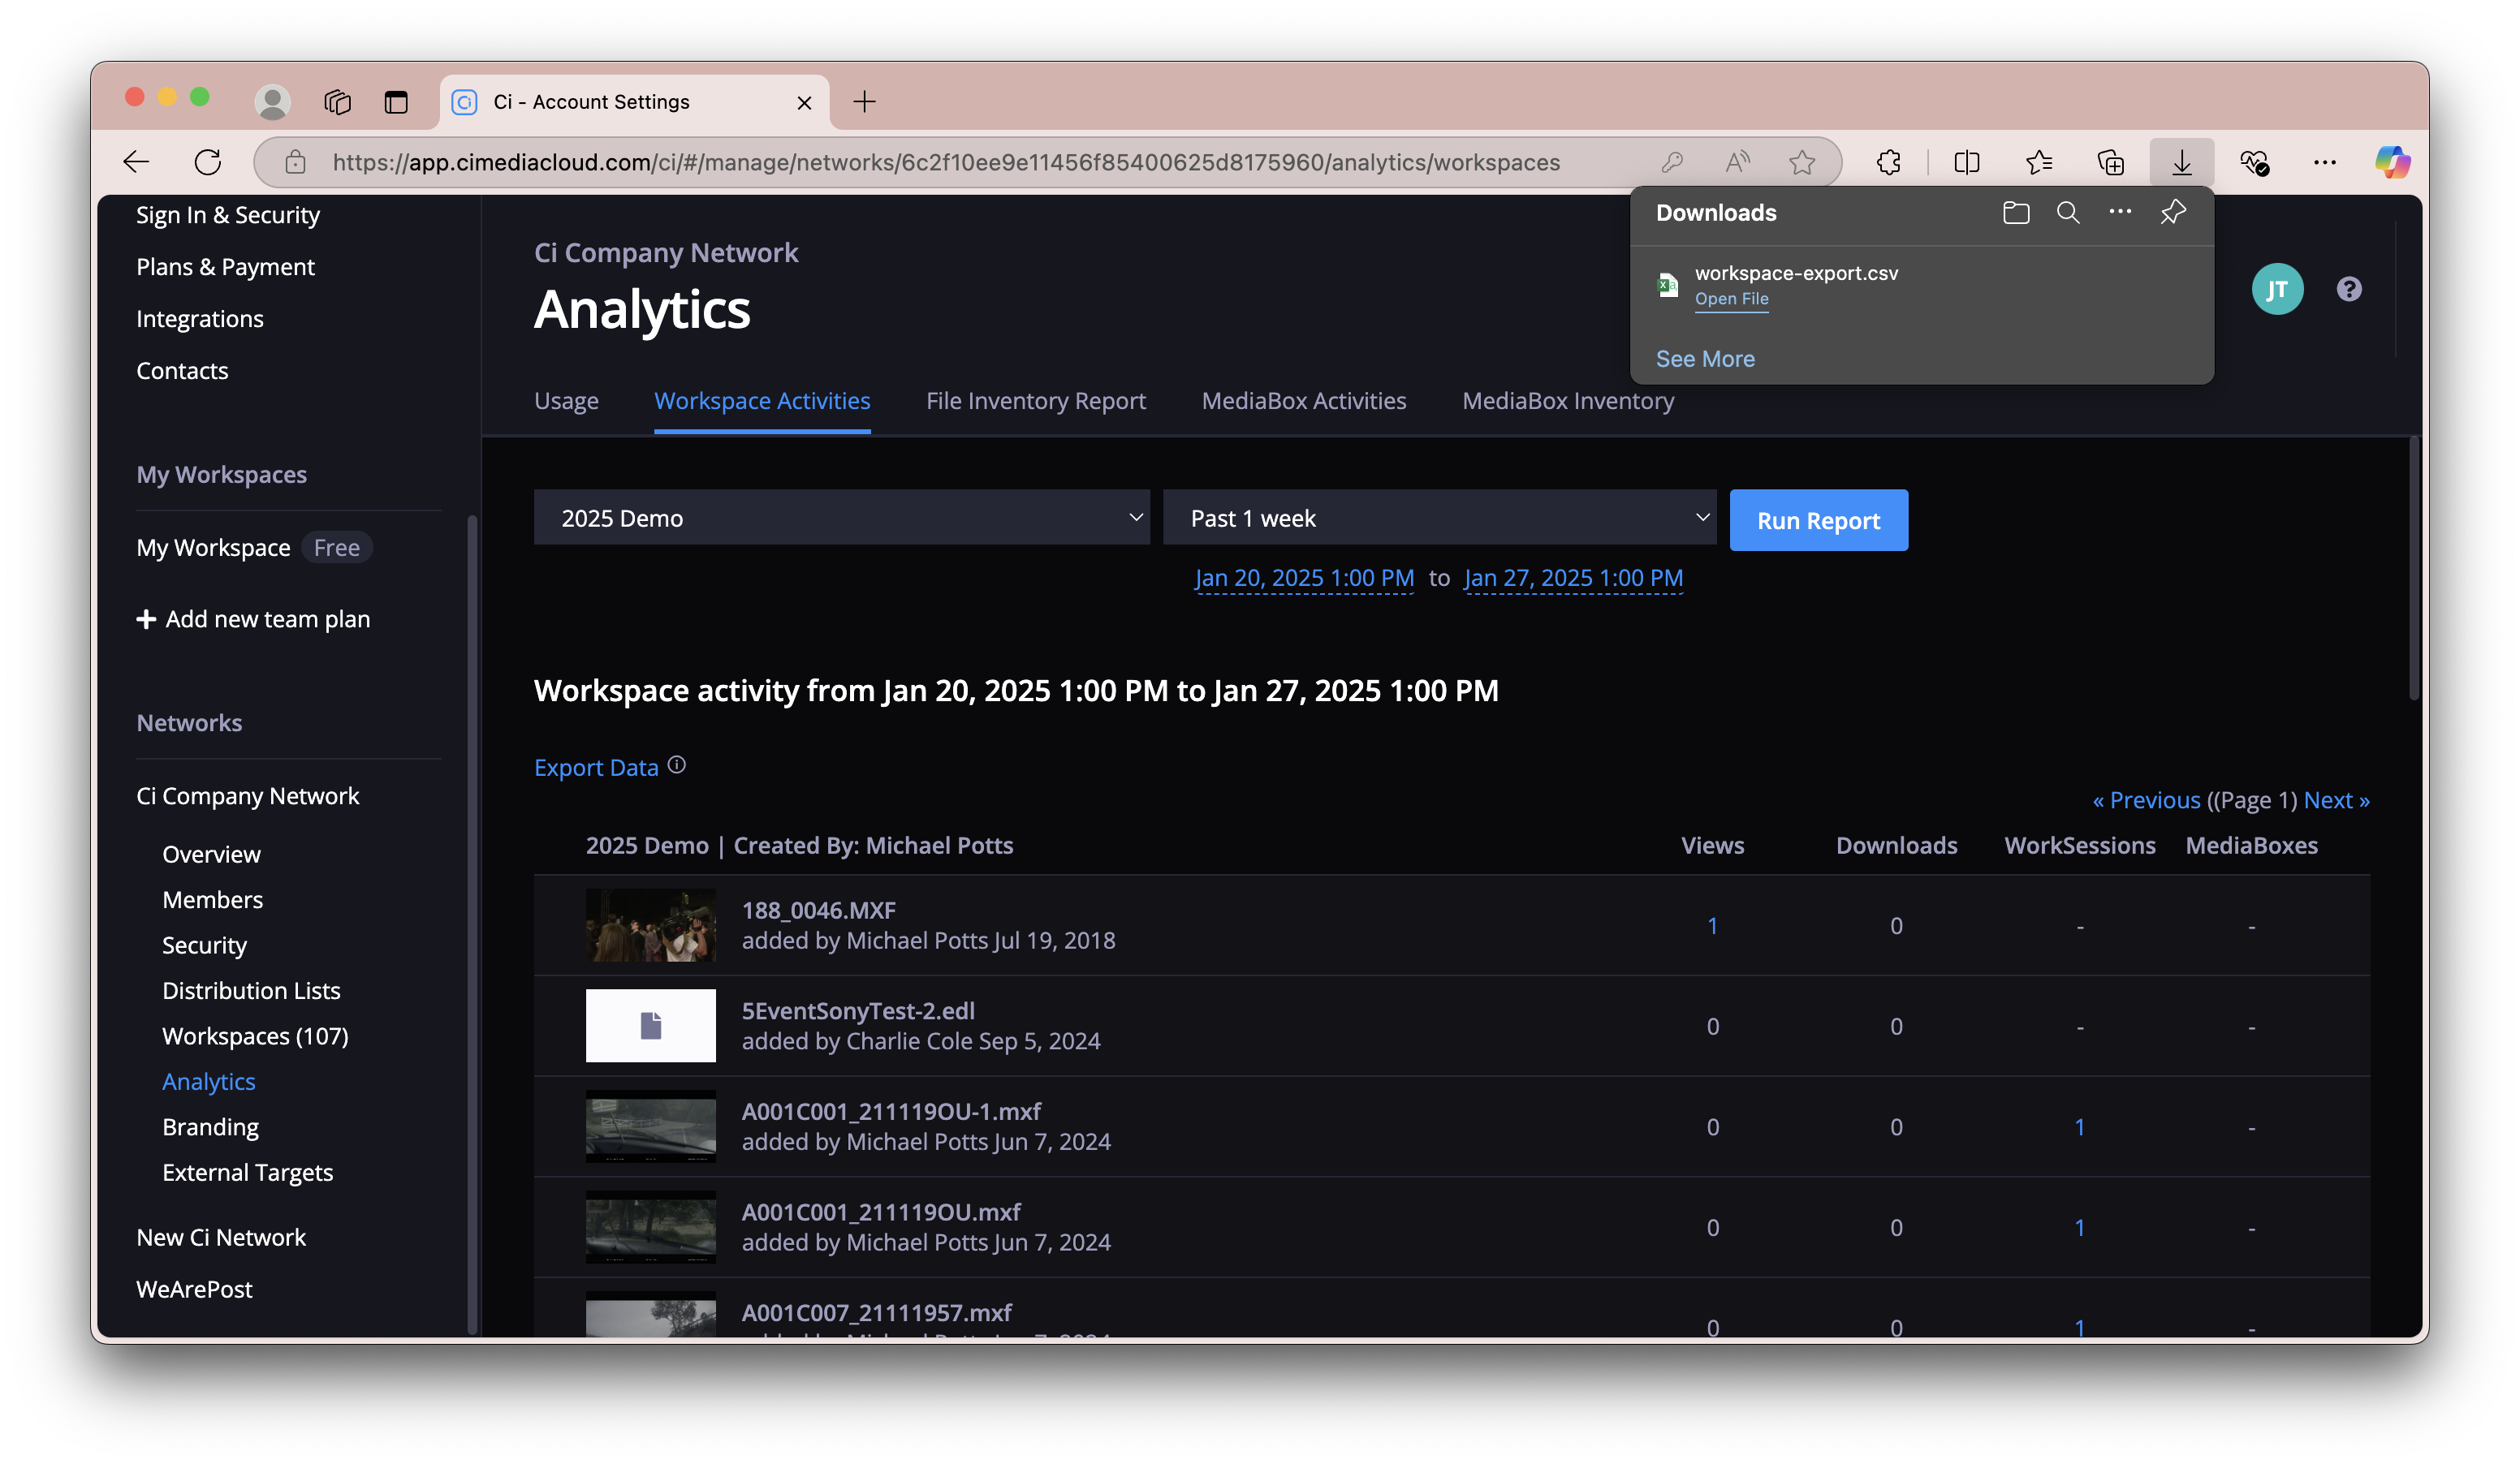
Task: Open the browser extensions icon
Action: click(x=1889, y=161)
